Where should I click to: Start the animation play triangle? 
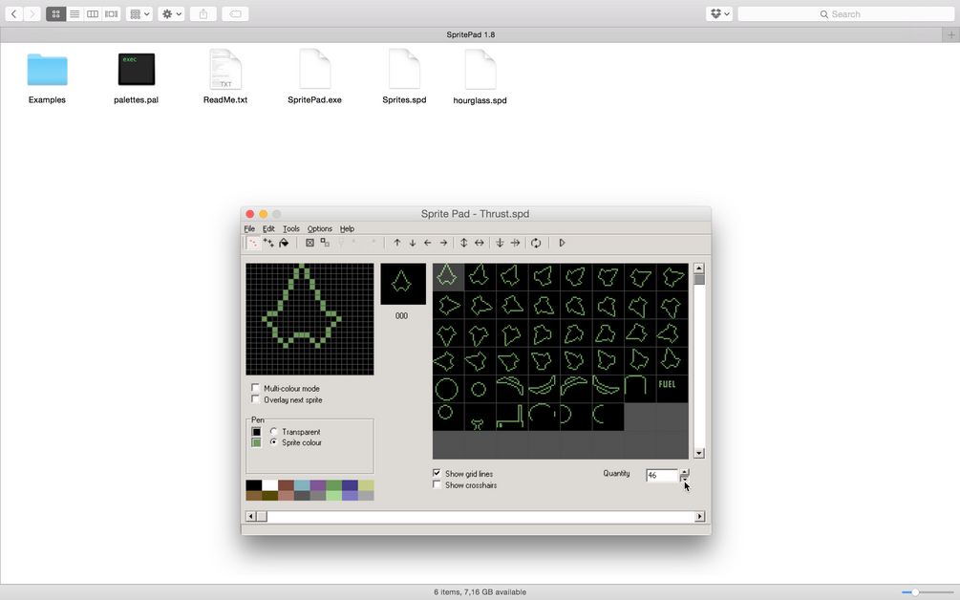pyautogui.click(x=562, y=243)
